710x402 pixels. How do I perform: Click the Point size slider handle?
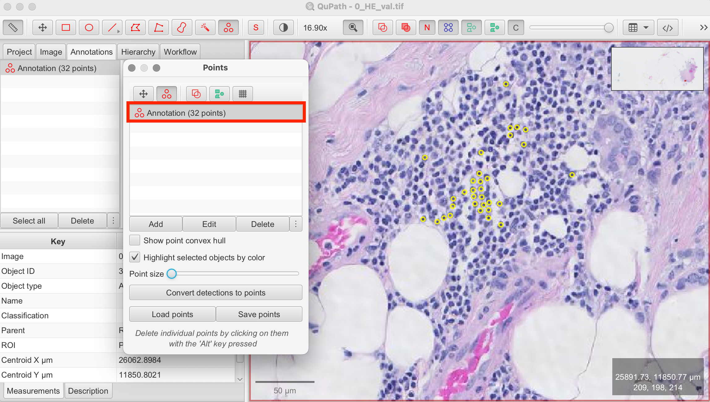[172, 274]
